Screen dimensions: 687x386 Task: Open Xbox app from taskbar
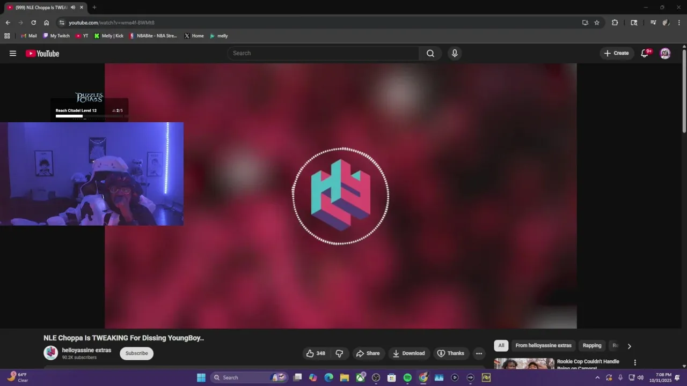click(x=360, y=377)
